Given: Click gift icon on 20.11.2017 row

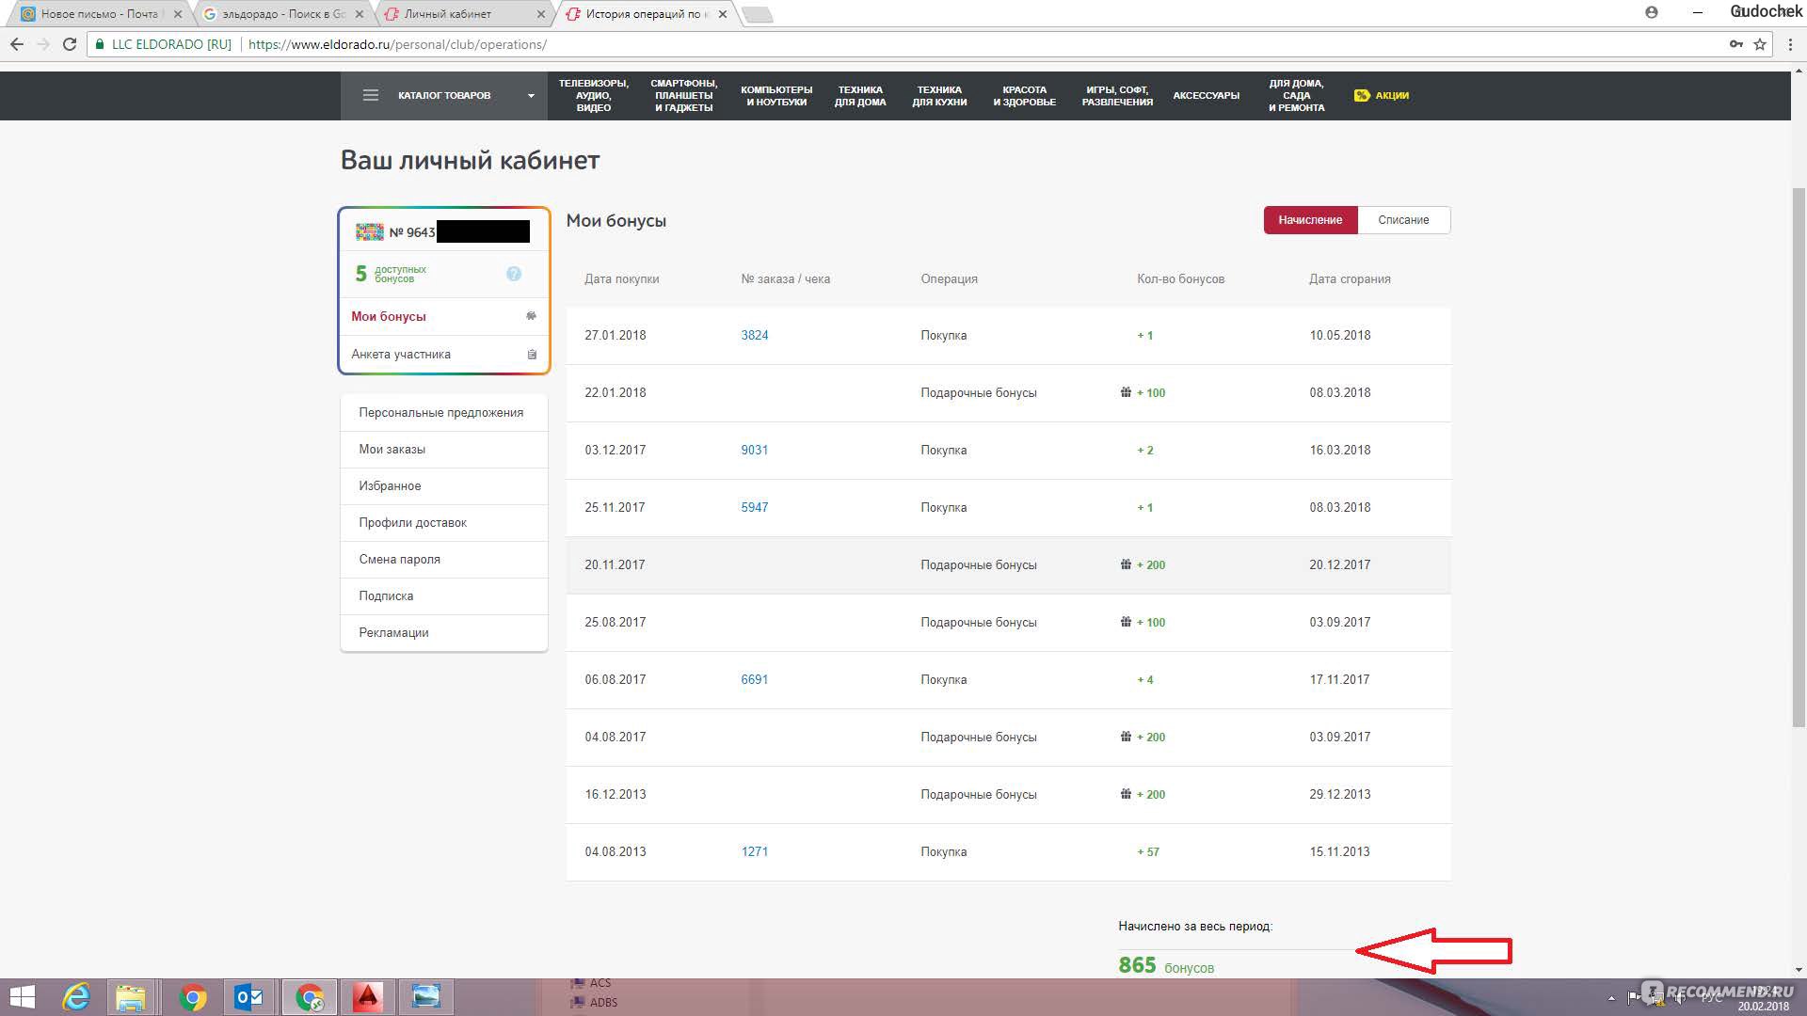Looking at the screenshot, I should 1126,564.
